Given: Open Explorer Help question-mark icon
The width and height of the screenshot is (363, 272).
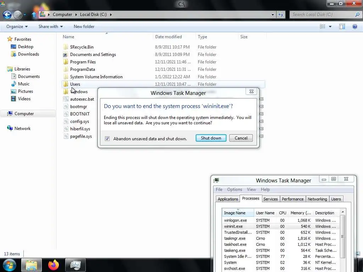Looking at the screenshot, I should [354, 26].
